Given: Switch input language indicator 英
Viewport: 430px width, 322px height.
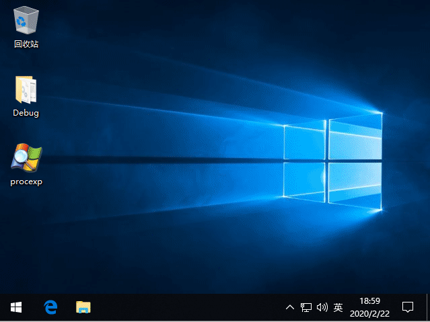Looking at the screenshot, I should (338, 307).
